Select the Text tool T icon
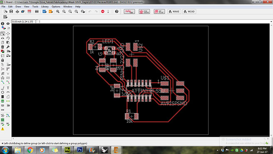 [8, 88]
